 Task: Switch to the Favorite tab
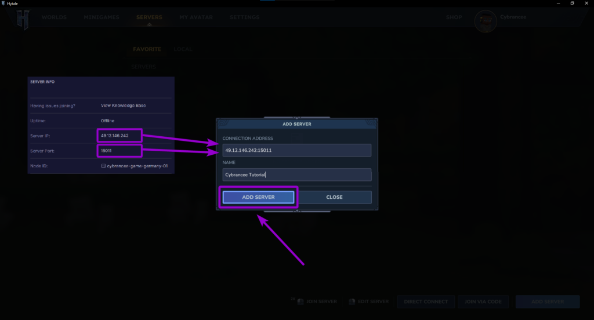147,49
